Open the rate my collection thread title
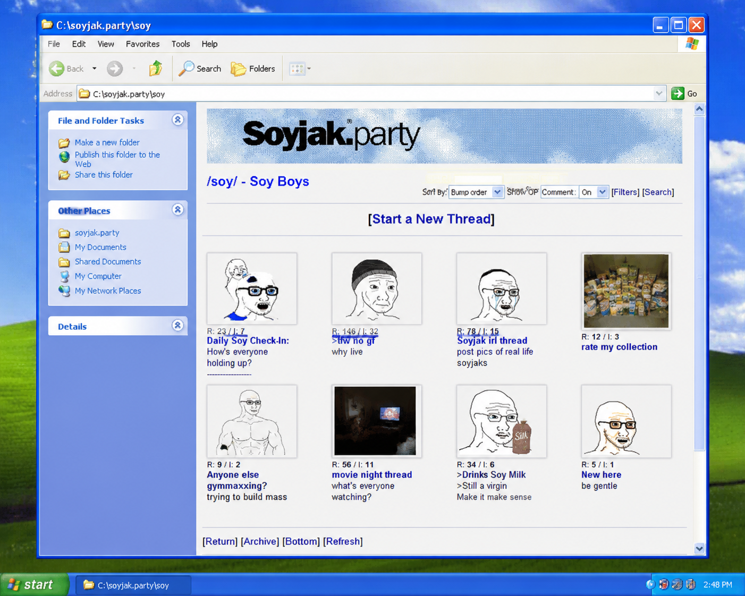This screenshot has height=596, width=745. [x=619, y=347]
